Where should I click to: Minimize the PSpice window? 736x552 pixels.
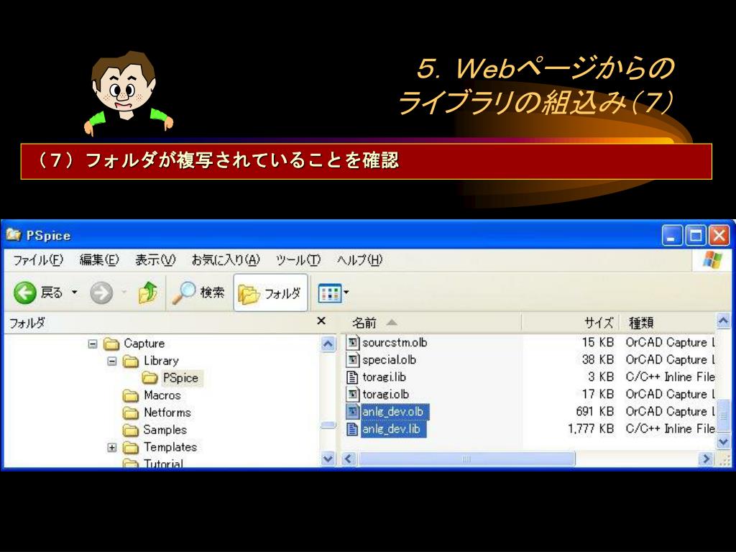(672, 236)
